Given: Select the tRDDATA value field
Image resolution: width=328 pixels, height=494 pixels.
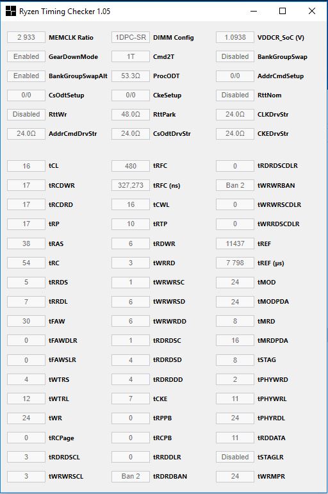Looking at the screenshot, I should pos(234,437).
